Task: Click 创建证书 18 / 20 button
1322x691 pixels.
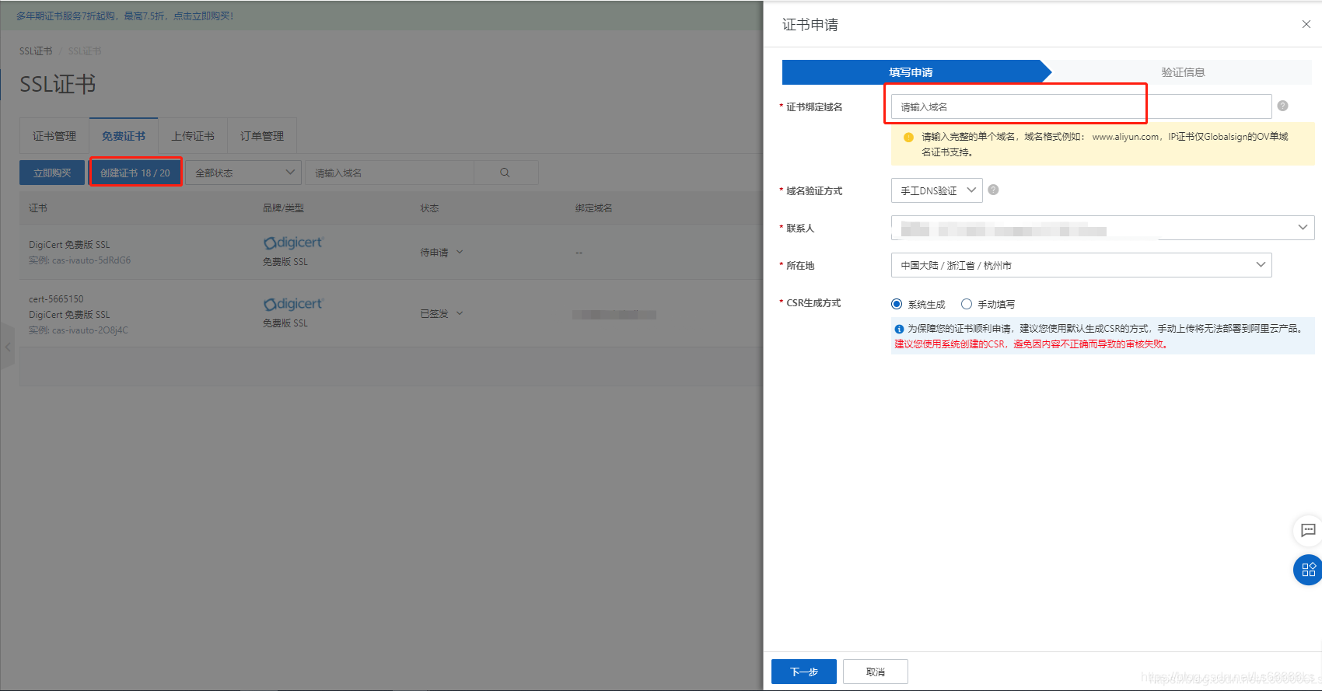Action: click(135, 173)
